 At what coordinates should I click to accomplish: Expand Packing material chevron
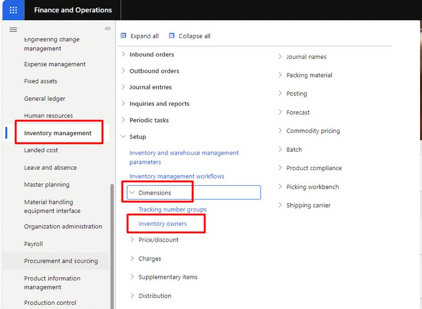click(280, 75)
